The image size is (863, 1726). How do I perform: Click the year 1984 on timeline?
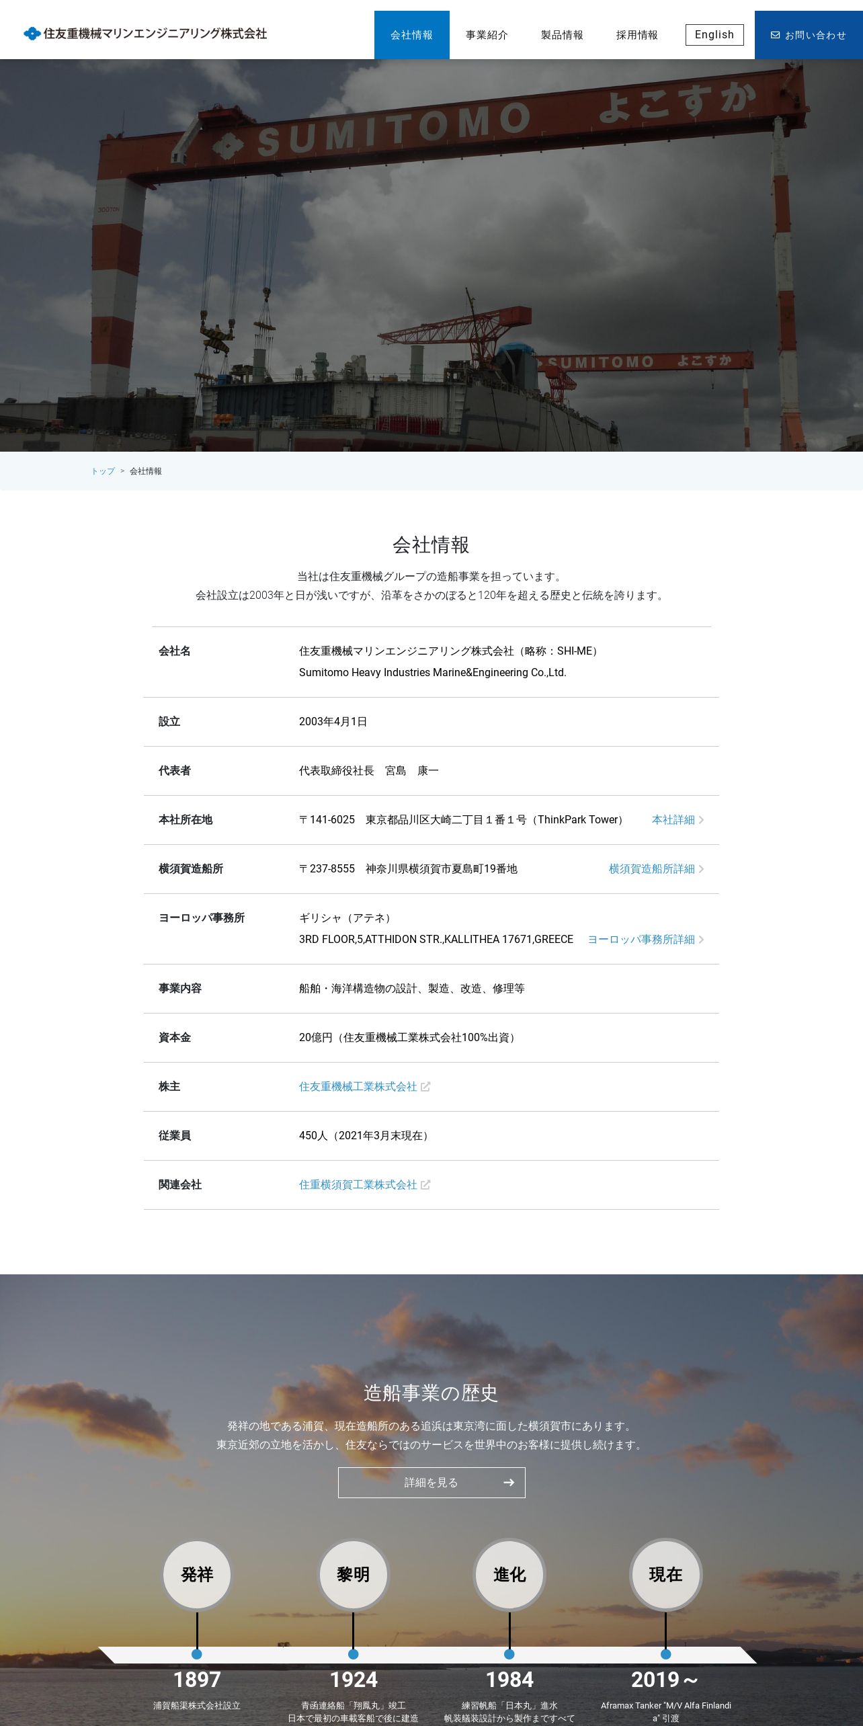[x=509, y=1680]
